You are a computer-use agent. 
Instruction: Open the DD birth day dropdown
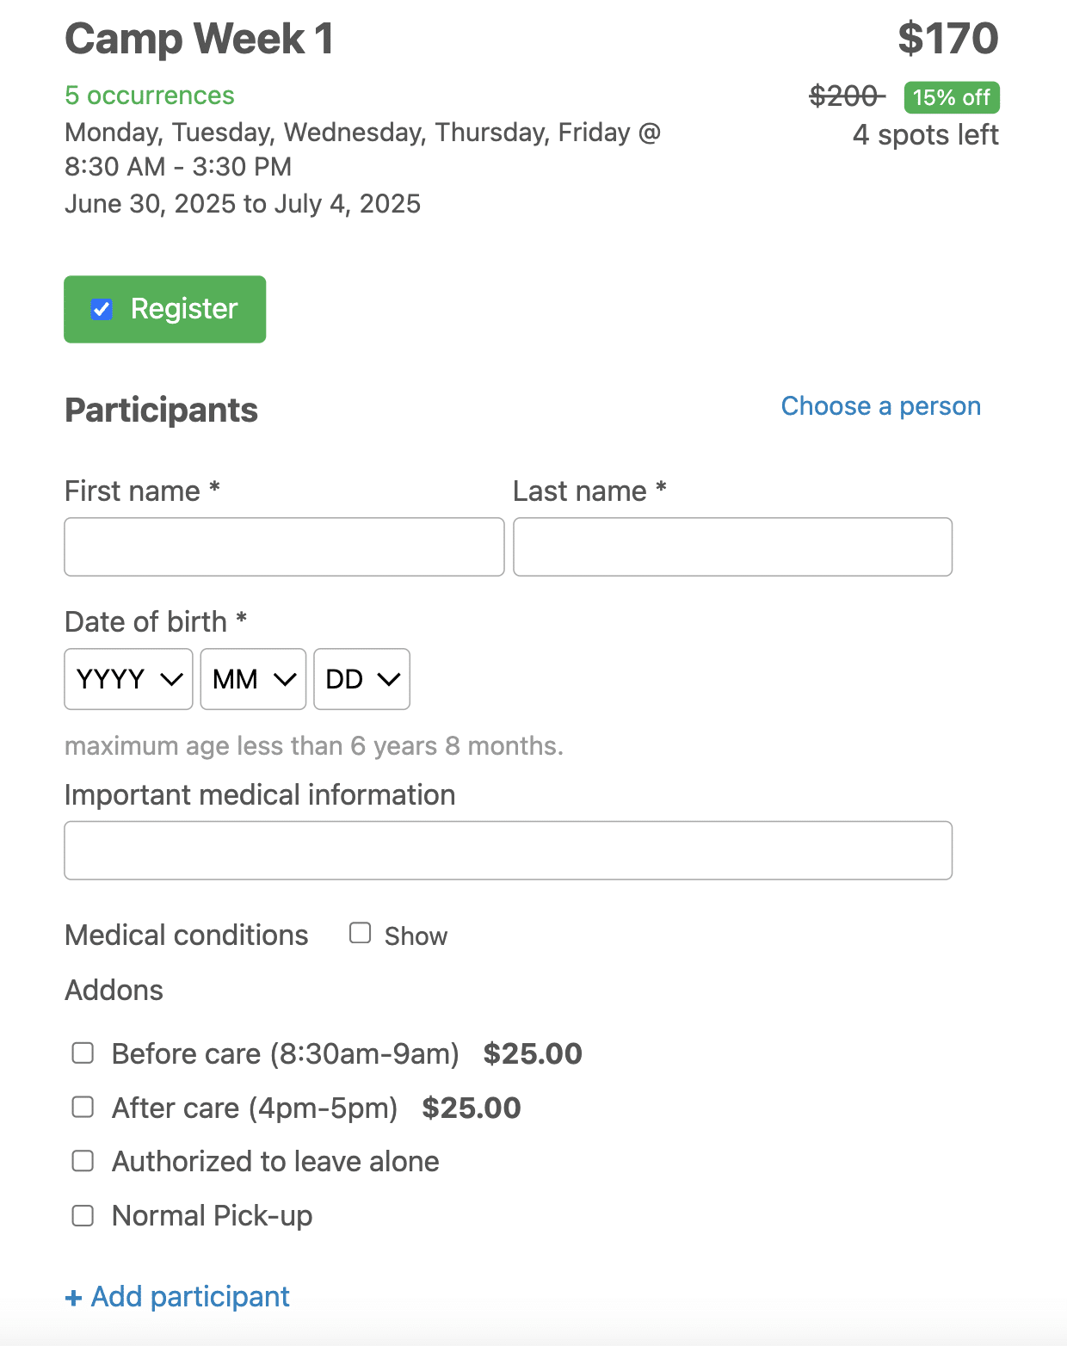tap(361, 679)
